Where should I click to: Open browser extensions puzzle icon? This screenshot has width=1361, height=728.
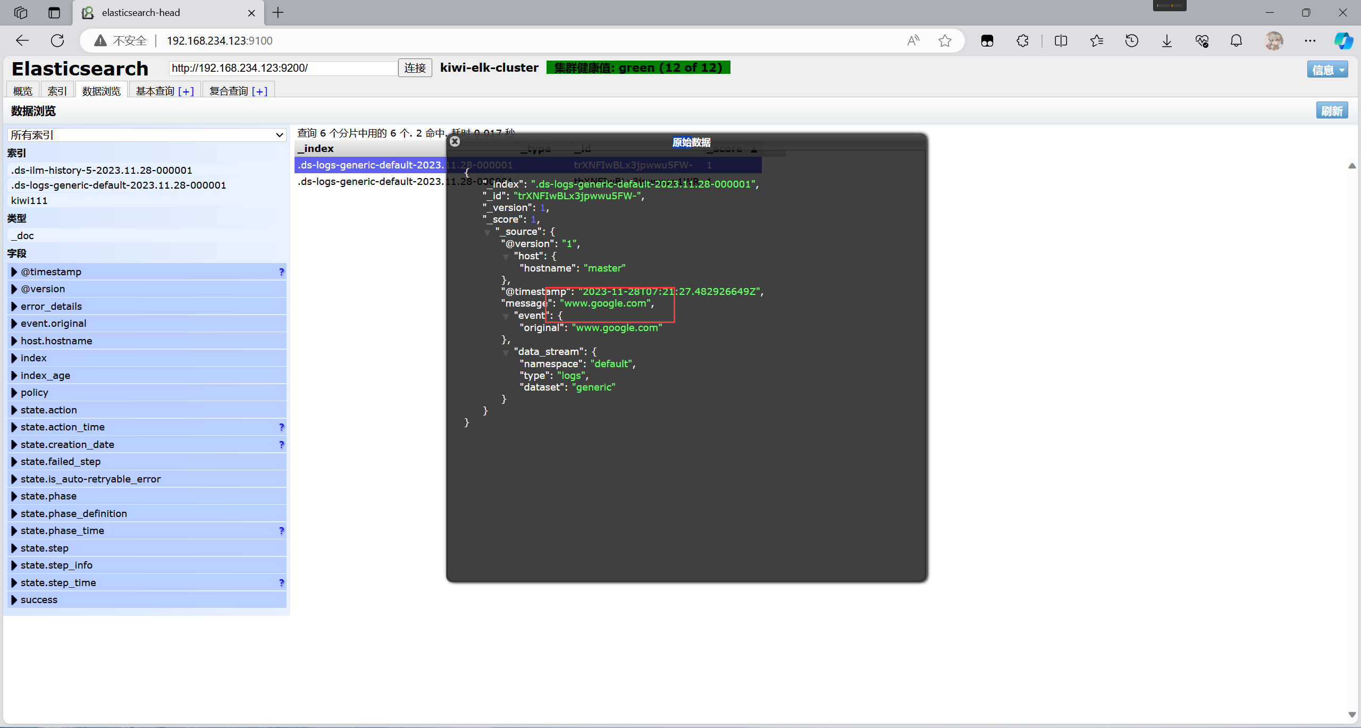pos(1022,40)
